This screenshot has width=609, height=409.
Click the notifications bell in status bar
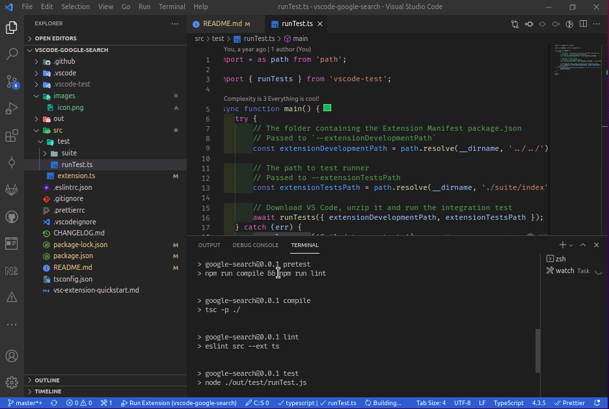597,403
